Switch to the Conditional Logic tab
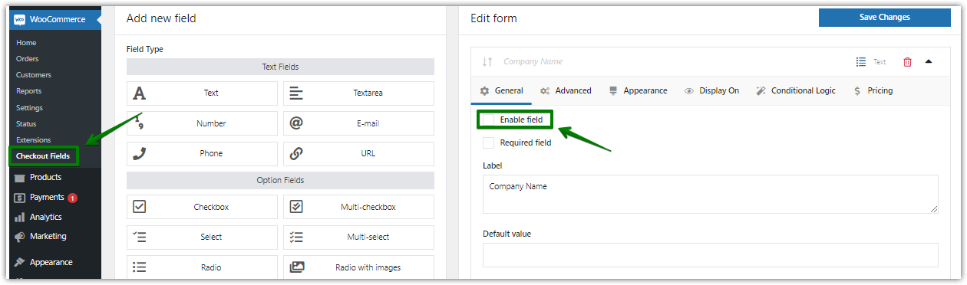Screen dimensions: 967x285 [x=796, y=90]
